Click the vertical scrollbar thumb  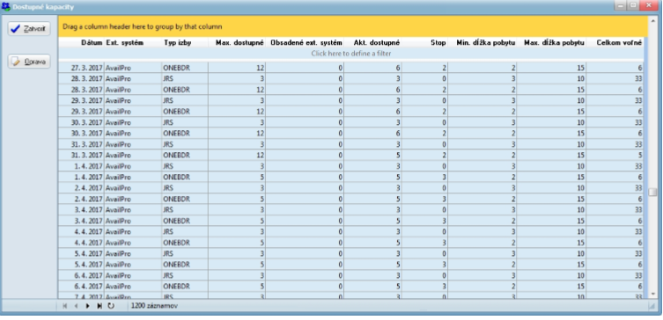(652, 192)
